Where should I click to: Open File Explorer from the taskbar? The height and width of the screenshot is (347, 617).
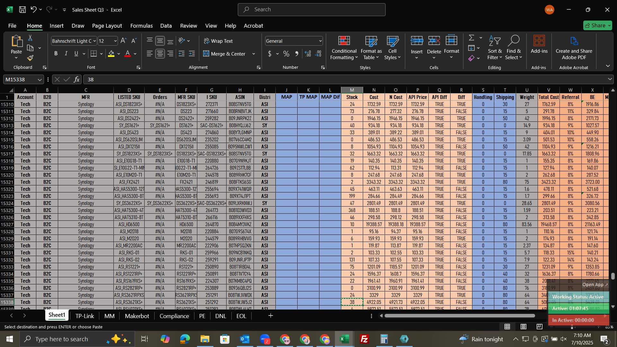tap(205, 339)
